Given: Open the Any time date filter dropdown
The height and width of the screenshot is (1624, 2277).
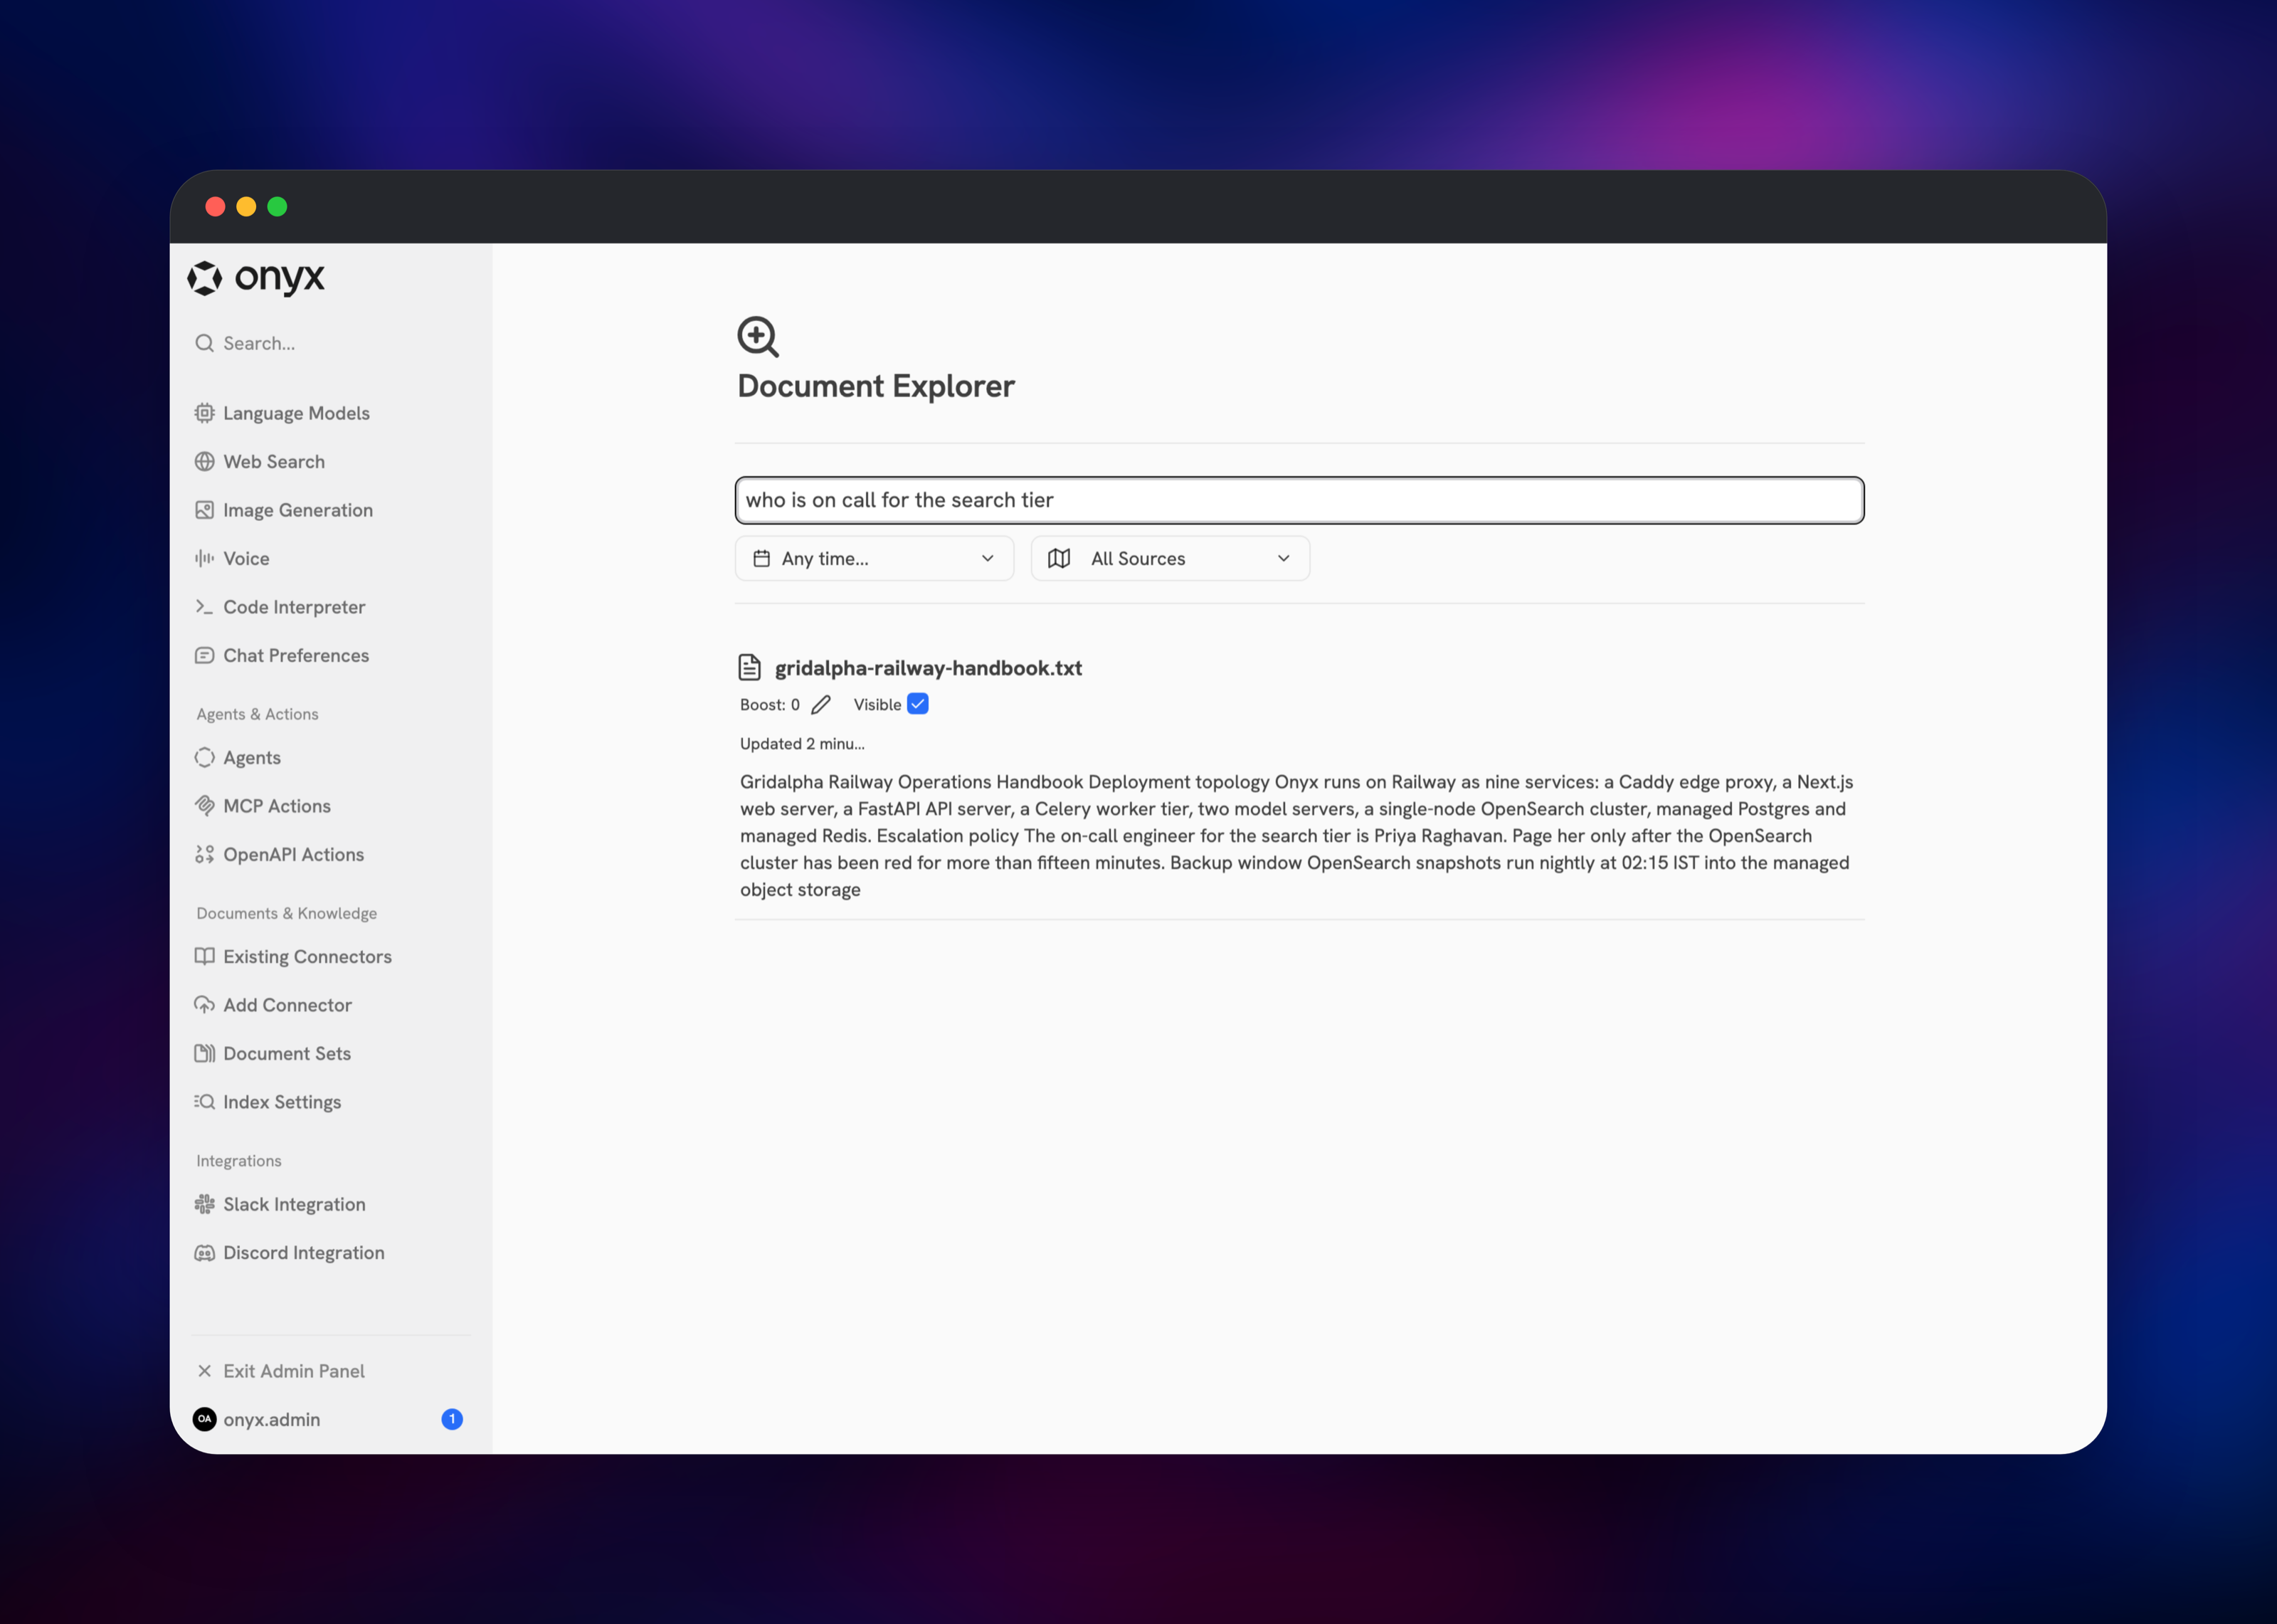Looking at the screenshot, I should (x=875, y=558).
